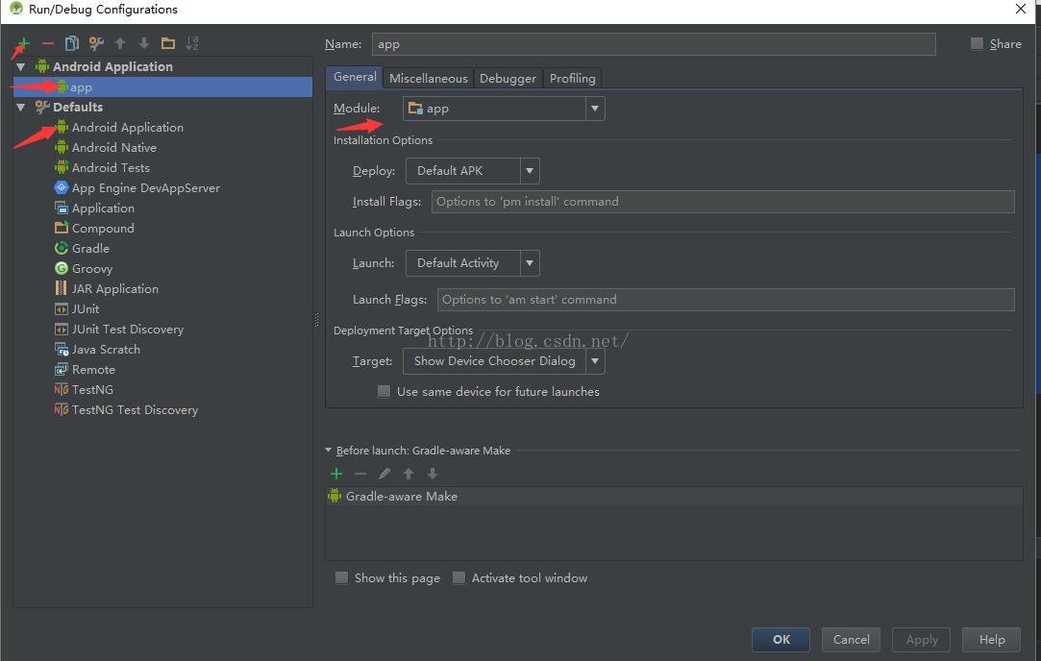1041x661 pixels.
Task: Click the create new folder icon
Action: [x=168, y=43]
